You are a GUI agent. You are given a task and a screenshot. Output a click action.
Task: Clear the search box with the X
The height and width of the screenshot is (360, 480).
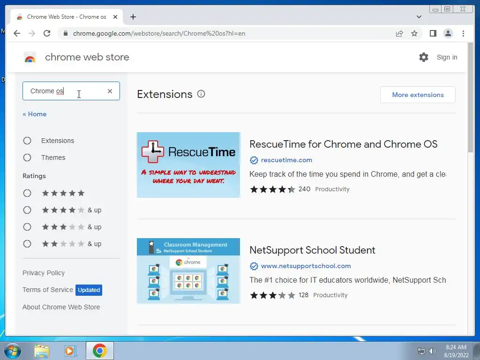(110, 91)
